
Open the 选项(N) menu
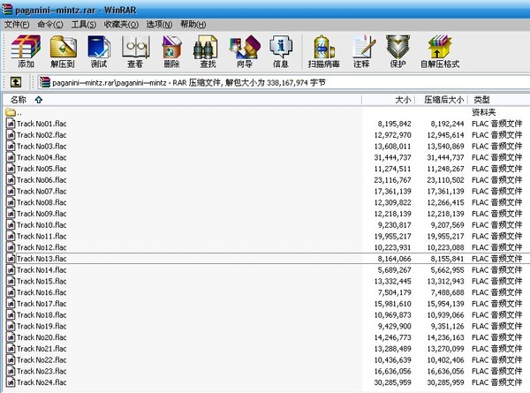click(x=159, y=25)
